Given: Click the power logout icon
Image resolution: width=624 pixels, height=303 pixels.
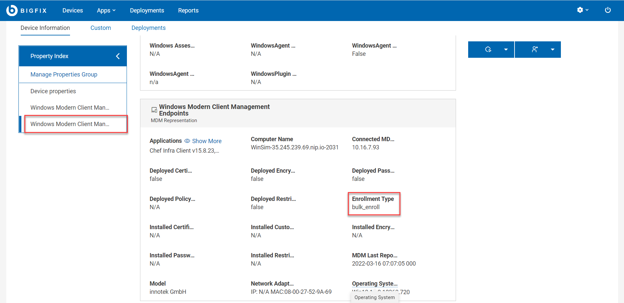Looking at the screenshot, I should click(x=608, y=10).
